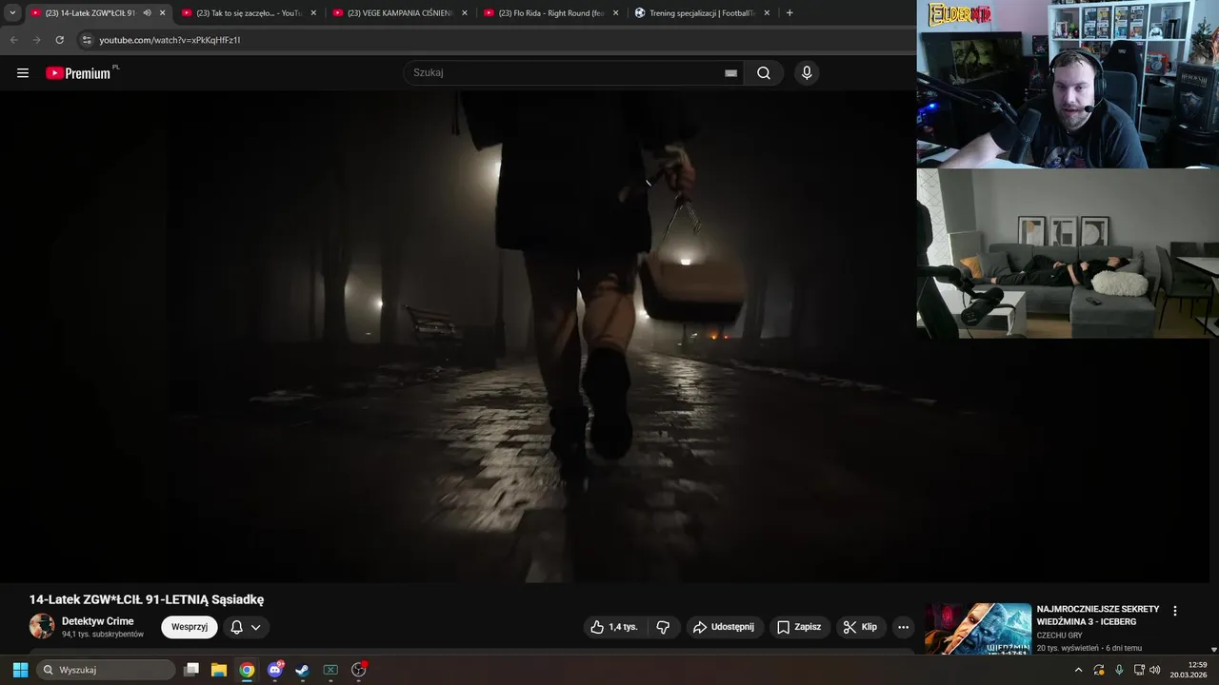Screen dimensions: 1219x685
Task: Go forward with browser forward arrow
Action: [36, 40]
